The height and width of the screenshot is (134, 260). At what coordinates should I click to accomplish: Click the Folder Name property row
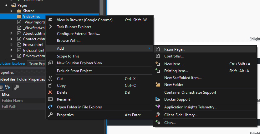(23, 101)
